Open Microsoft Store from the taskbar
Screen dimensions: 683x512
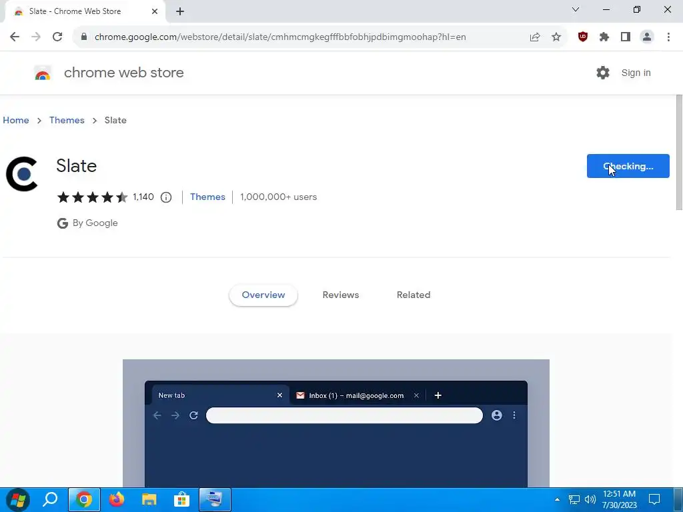pos(181,499)
